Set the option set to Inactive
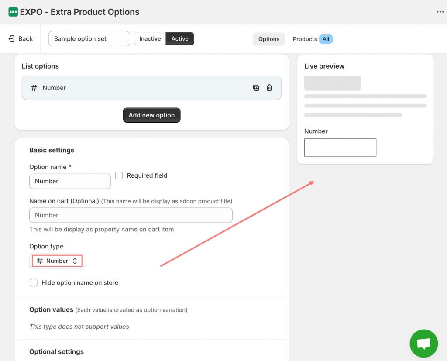447x361 pixels. coord(150,39)
